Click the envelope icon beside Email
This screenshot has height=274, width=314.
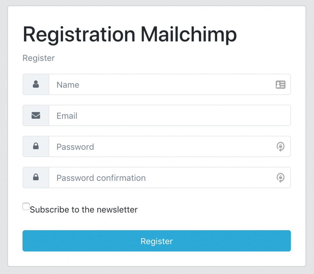click(36, 115)
